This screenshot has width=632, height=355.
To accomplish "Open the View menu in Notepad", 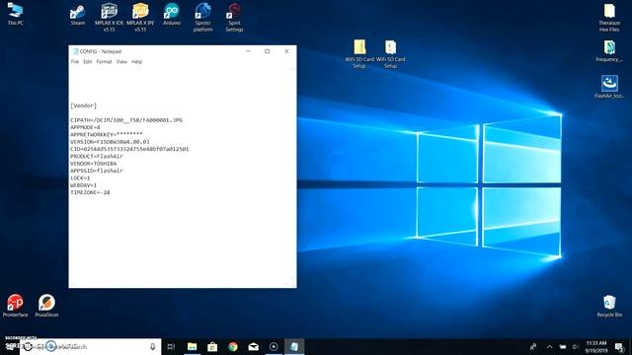I will tap(121, 61).
